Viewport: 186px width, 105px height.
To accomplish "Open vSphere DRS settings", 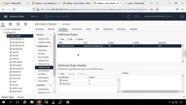I will (x=43, y=39).
